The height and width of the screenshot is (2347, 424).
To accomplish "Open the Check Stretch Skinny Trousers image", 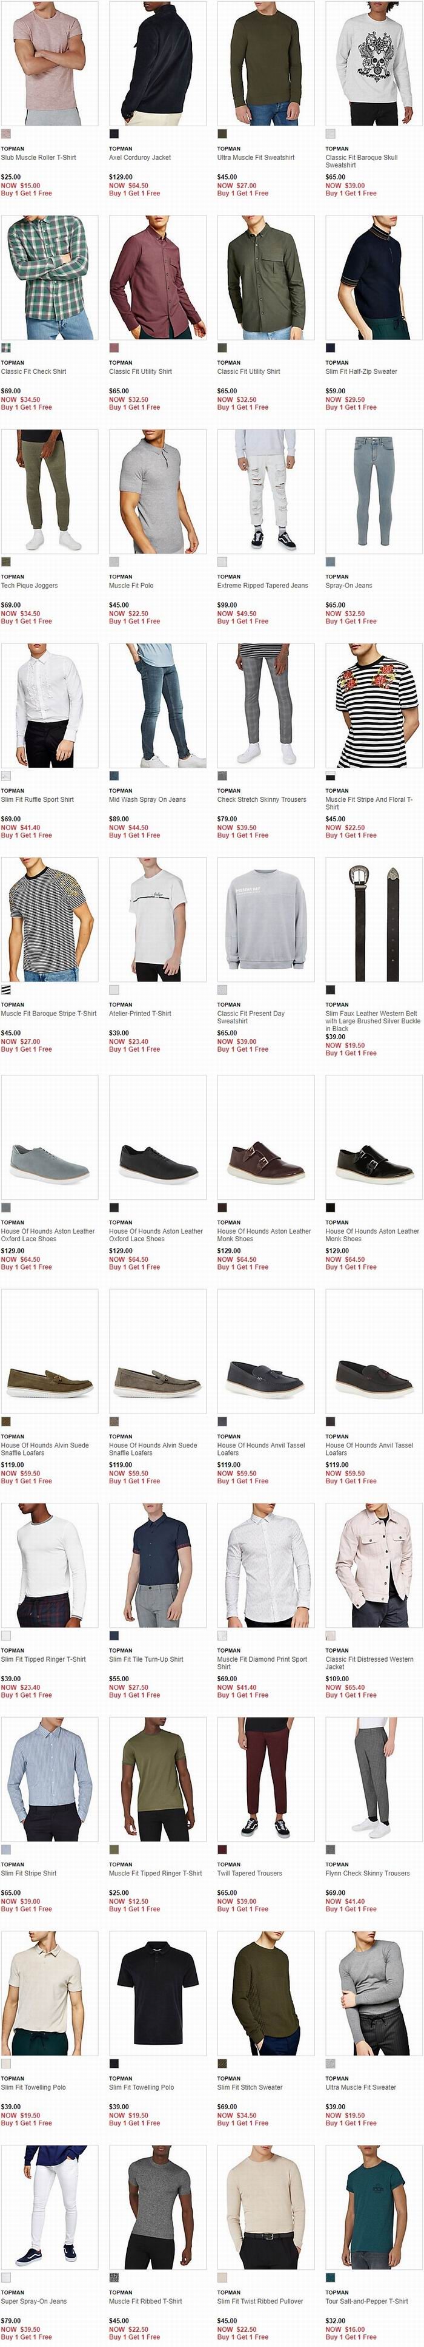I will [x=266, y=705].
